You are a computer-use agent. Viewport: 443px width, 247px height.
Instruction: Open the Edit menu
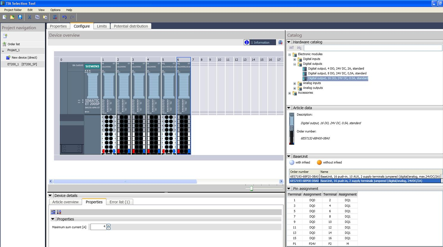click(30, 10)
